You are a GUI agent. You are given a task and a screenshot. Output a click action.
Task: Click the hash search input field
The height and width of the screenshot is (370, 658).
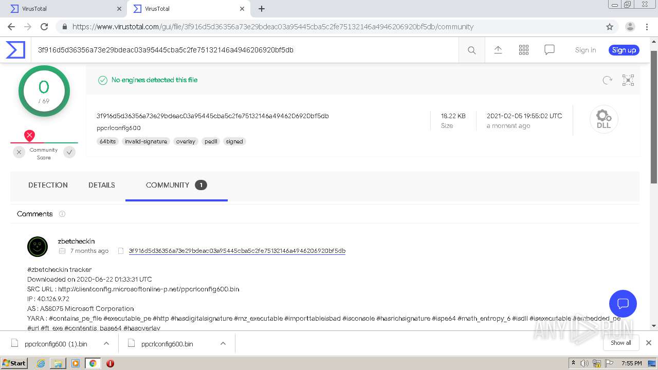[245, 50]
